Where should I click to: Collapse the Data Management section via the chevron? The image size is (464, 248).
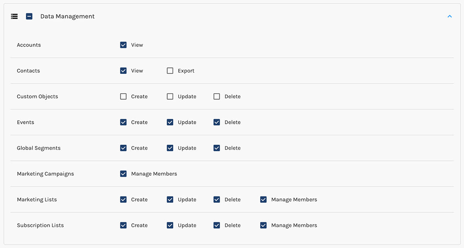449,16
